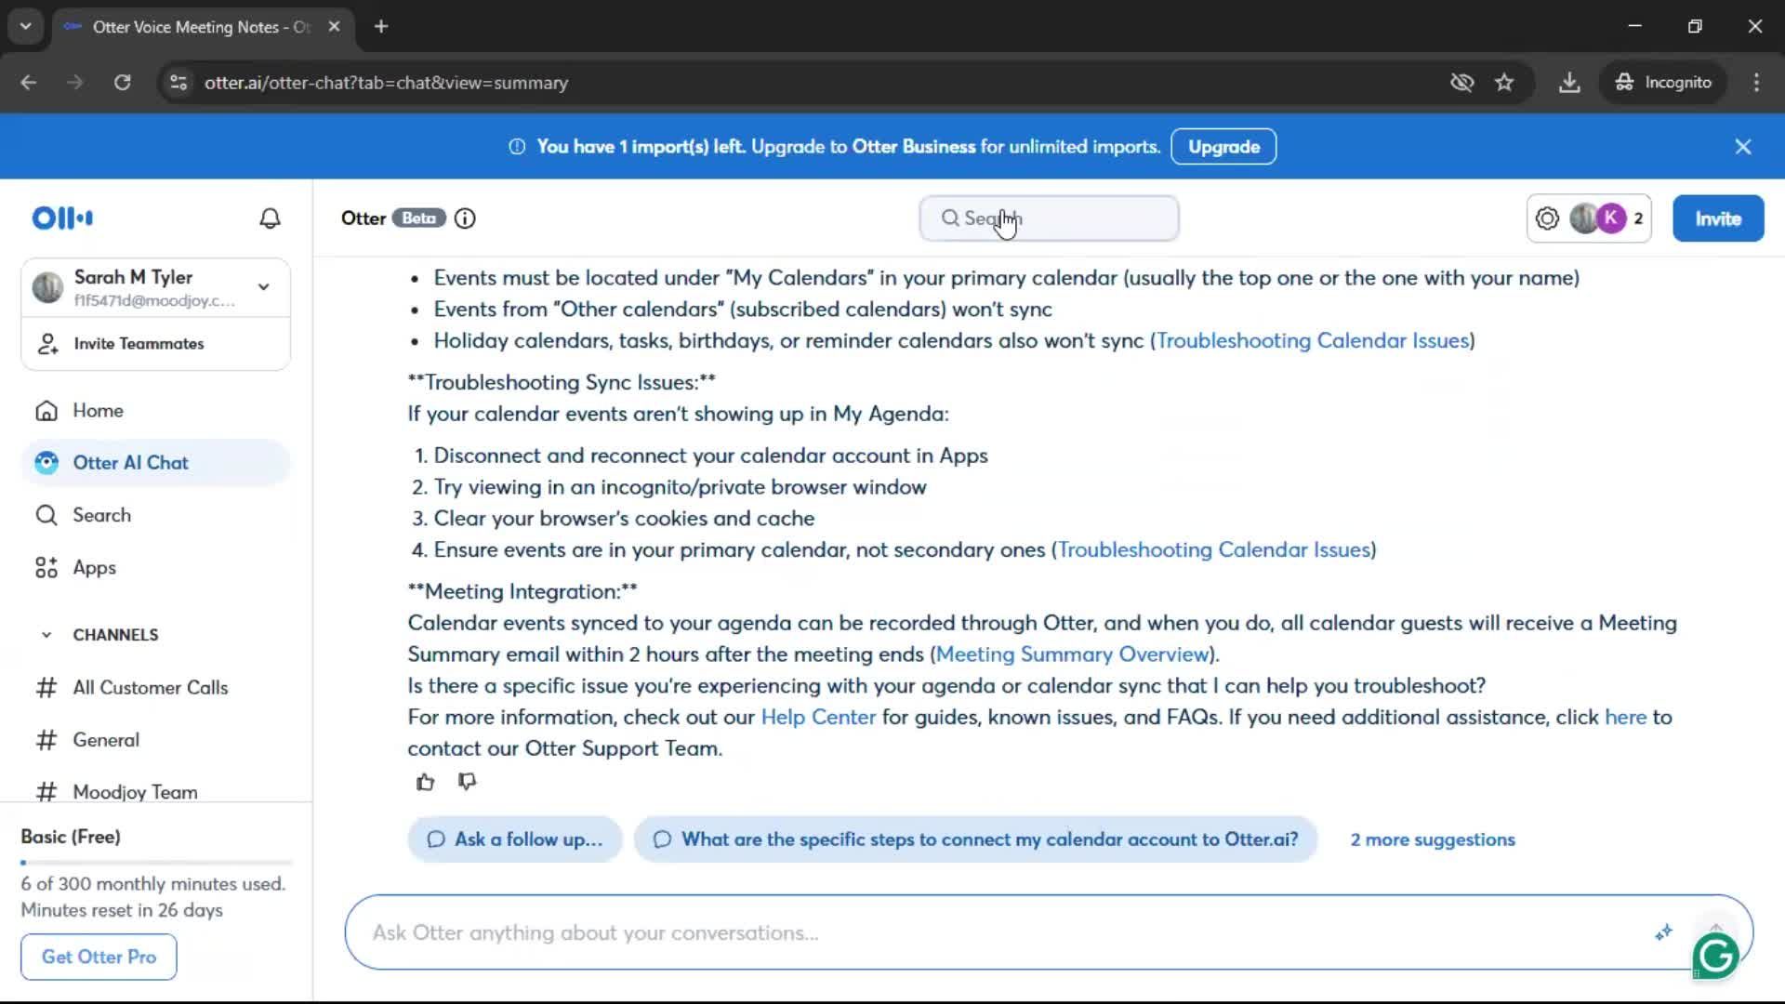Click Get Otter Pro
1785x1004 pixels.
point(99,957)
